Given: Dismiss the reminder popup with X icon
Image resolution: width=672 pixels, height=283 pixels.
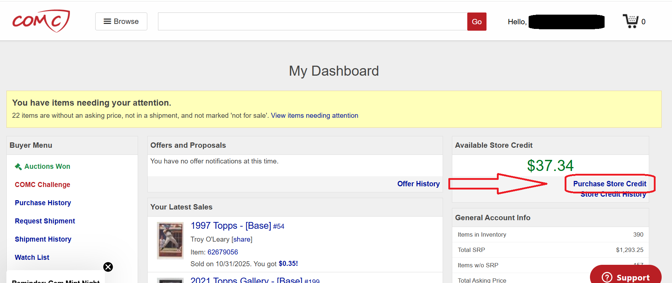Looking at the screenshot, I should pyautogui.click(x=108, y=267).
